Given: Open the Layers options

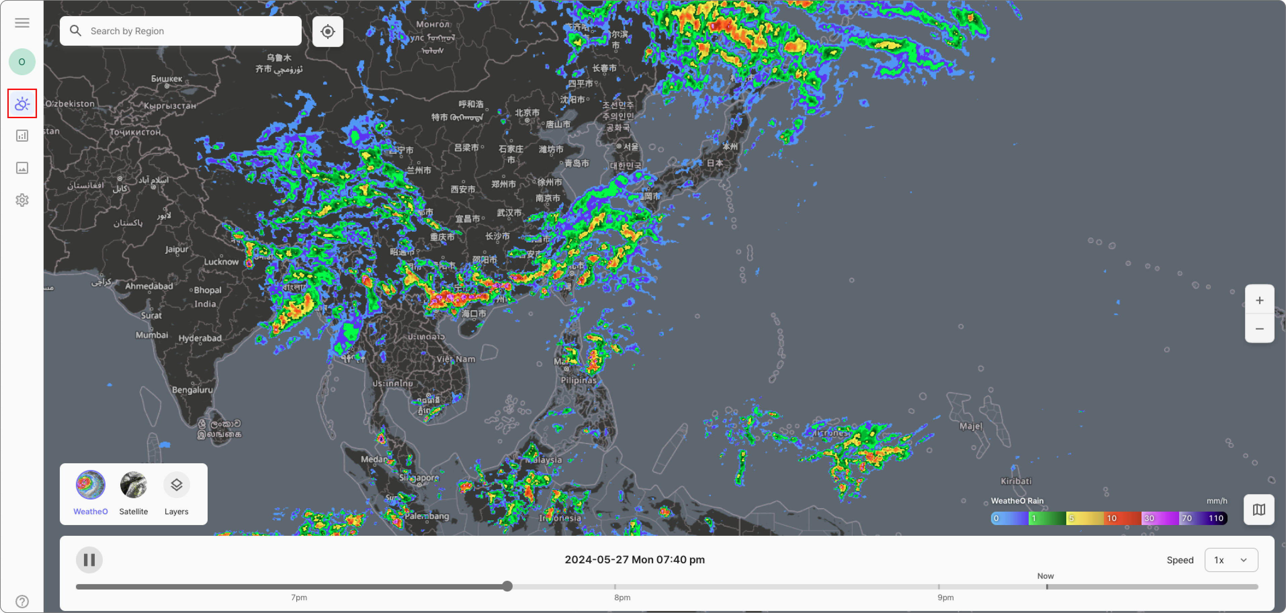Looking at the screenshot, I should coord(176,485).
